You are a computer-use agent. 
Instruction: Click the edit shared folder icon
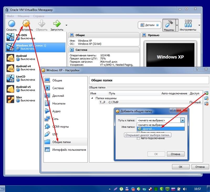[x=206, y=98]
